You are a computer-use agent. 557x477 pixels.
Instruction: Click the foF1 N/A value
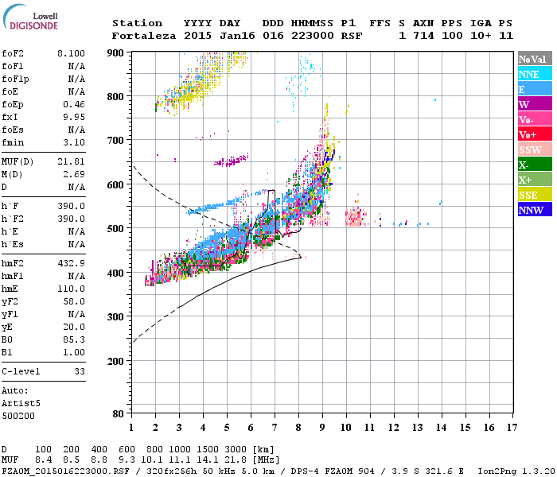[x=76, y=66]
